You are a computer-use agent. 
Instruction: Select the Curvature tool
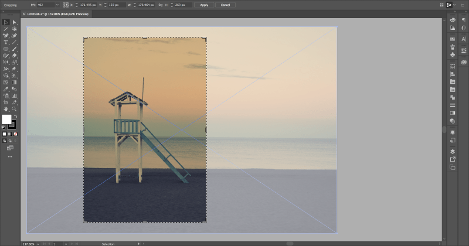pos(14,36)
